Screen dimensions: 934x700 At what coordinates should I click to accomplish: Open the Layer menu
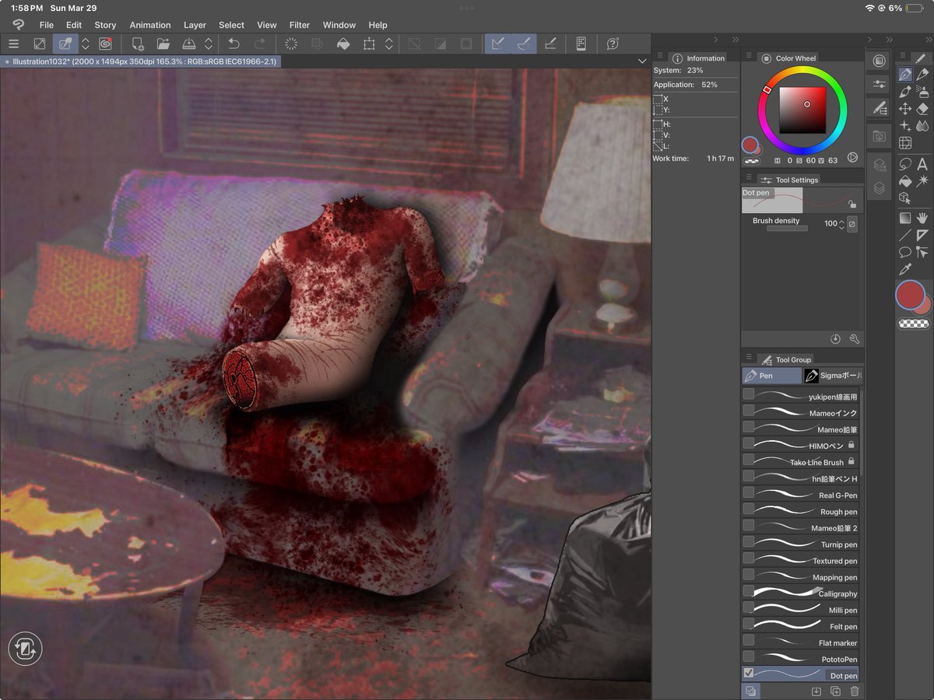(195, 25)
